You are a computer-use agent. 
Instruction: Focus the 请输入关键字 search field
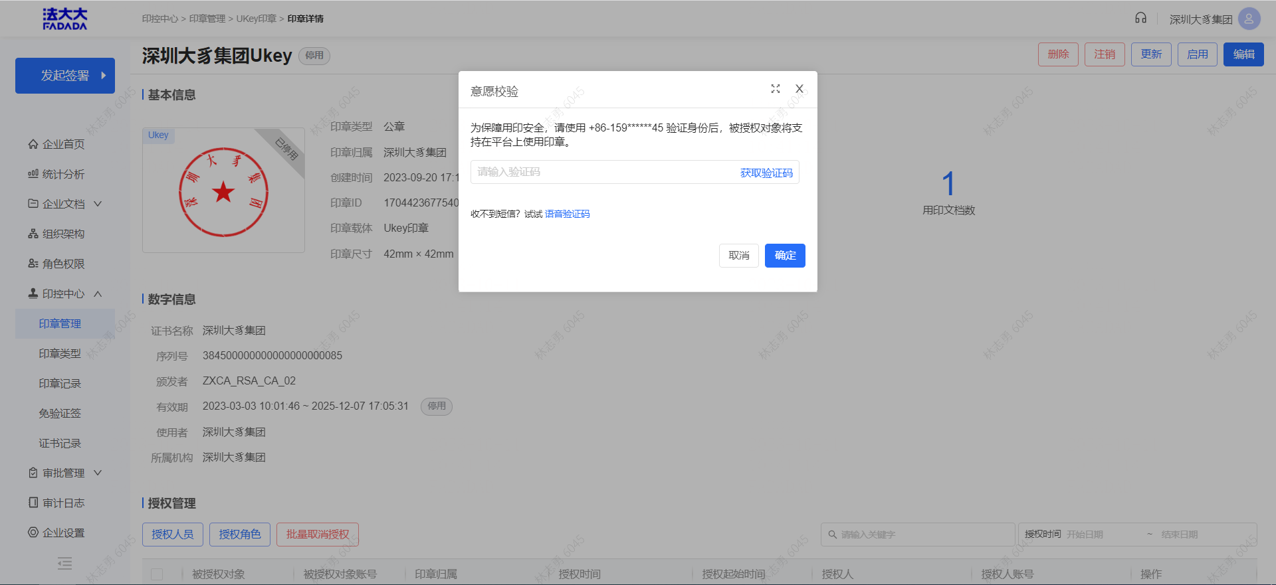tap(917, 535)
